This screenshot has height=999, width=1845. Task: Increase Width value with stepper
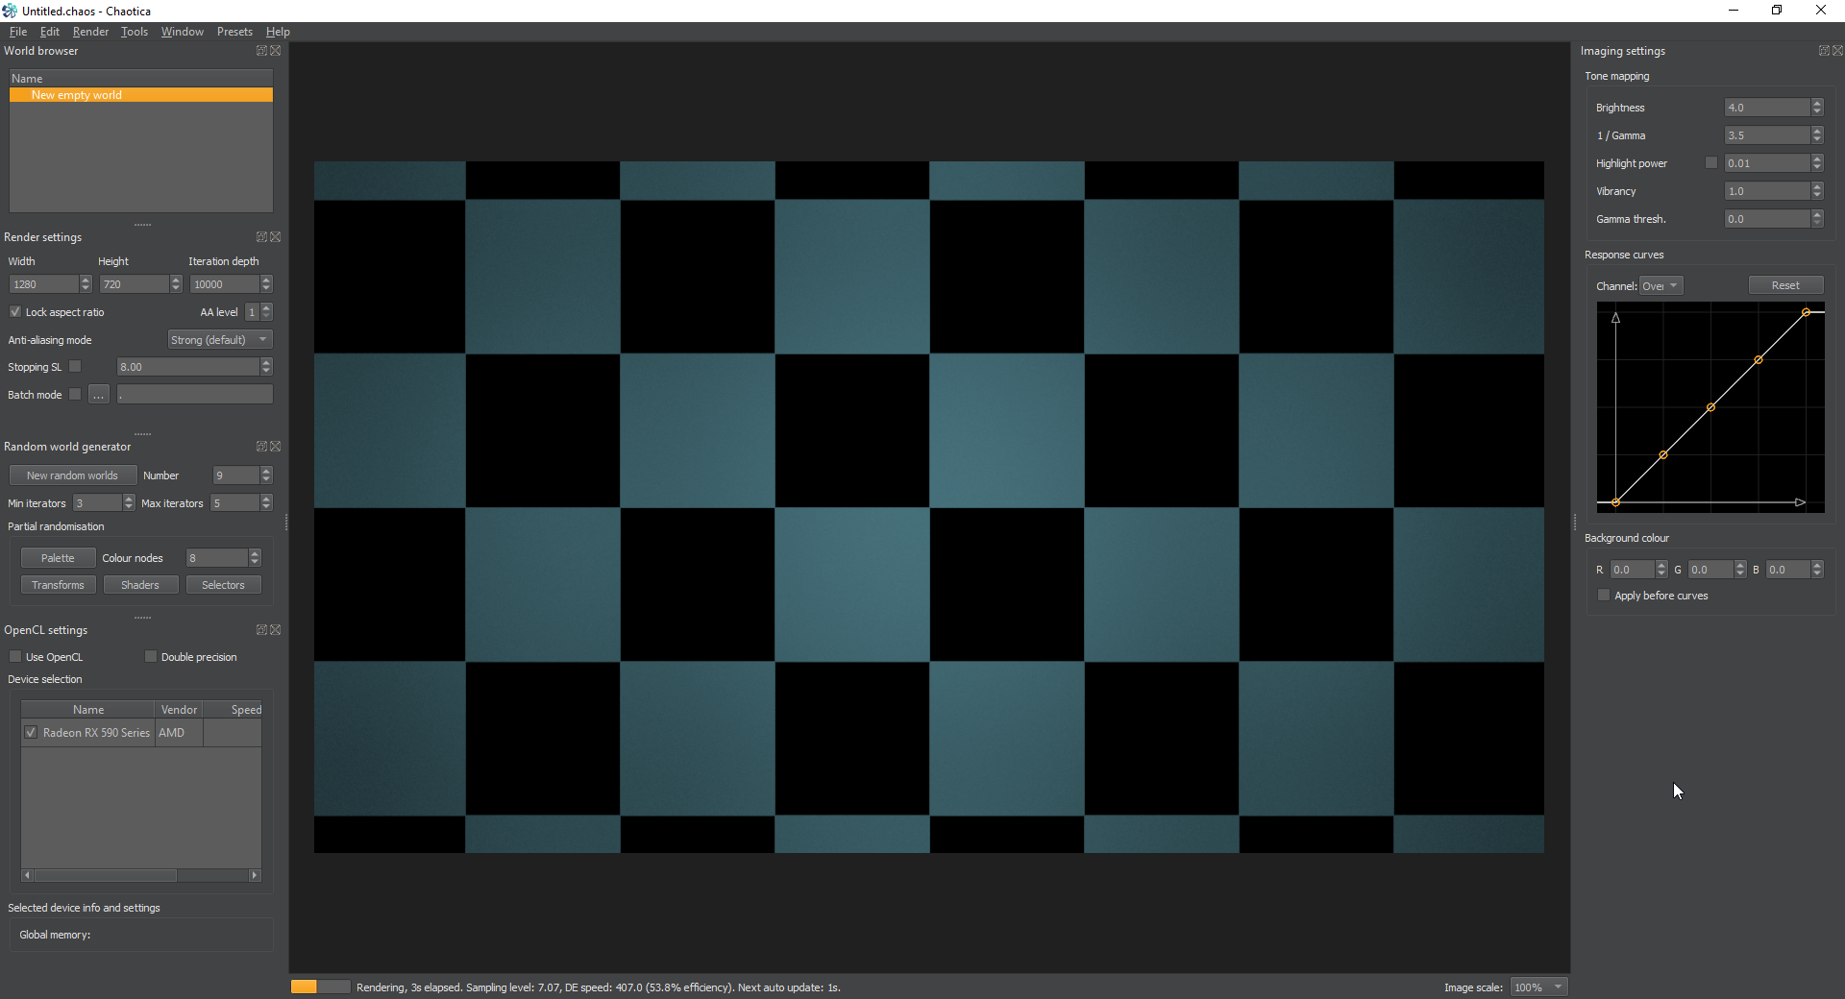(86, 280)
